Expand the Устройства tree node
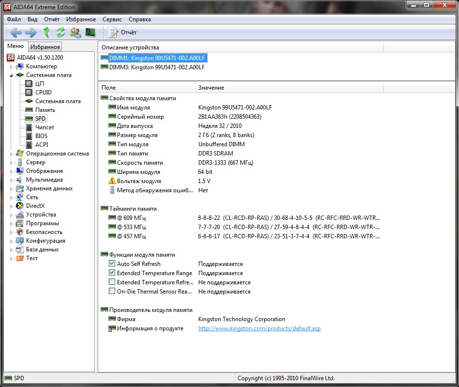Screen dimensions: 459x387 [11, 215]
